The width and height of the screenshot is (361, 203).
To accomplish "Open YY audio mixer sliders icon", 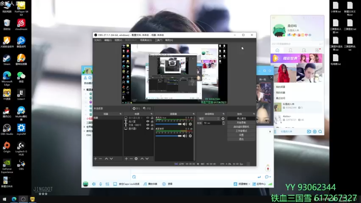I will click(x=107, y=184).
